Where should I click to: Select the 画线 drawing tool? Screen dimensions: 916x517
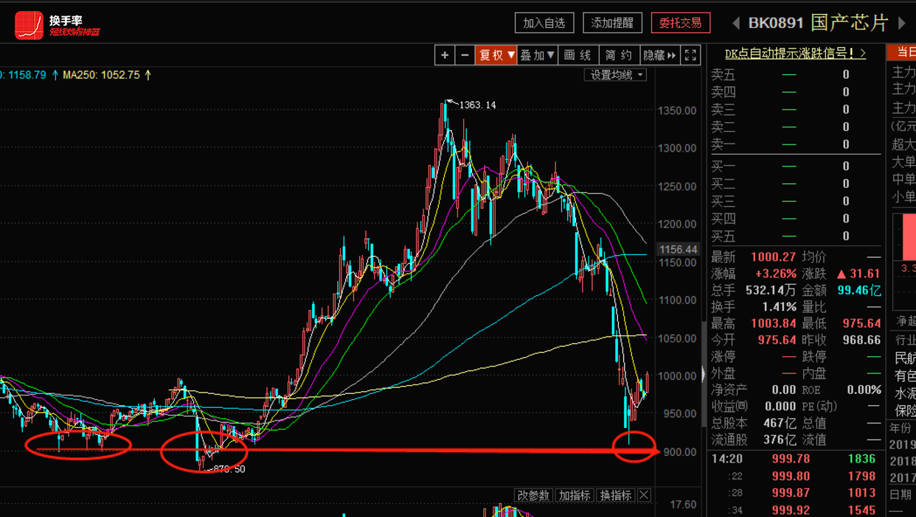pos(577,55)
